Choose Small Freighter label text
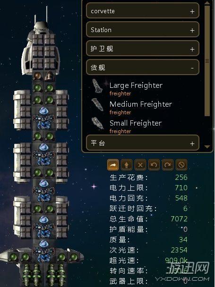 click(136, 123)
